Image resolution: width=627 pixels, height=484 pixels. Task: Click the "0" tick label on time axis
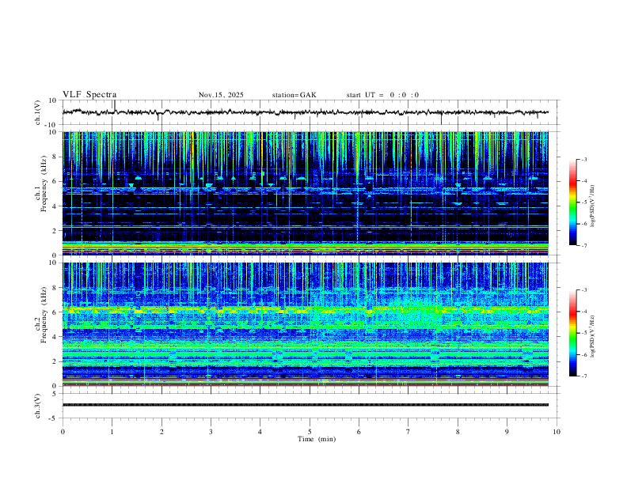point(63,432)
